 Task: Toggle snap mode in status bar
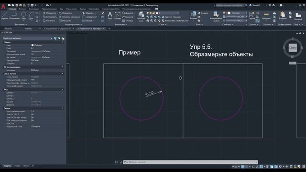tap(247, 167)
